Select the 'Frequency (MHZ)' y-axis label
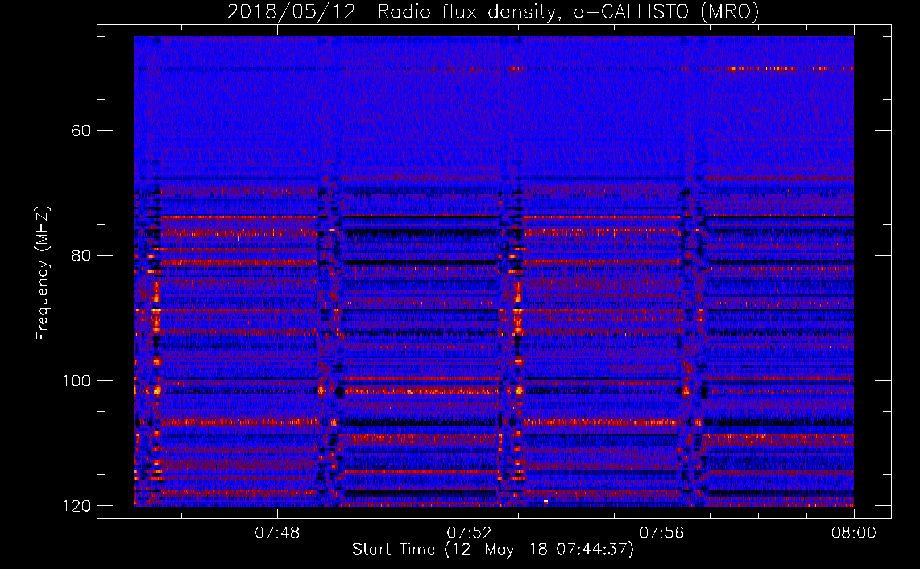Screen dimensions: 920x569 [x=43, y=273]
